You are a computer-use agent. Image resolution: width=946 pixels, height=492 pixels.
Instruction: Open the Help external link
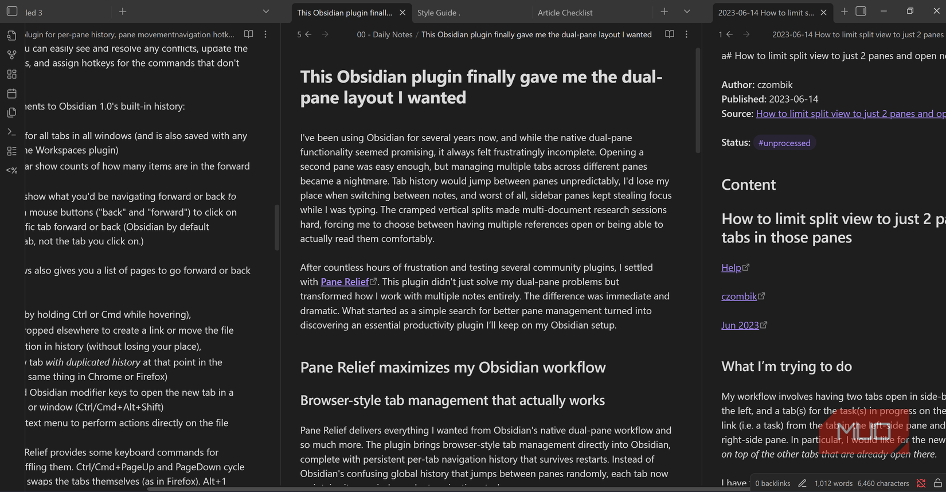click(731, 267)
